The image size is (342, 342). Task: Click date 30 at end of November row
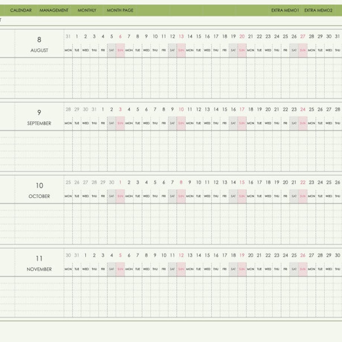pos(338,255)
